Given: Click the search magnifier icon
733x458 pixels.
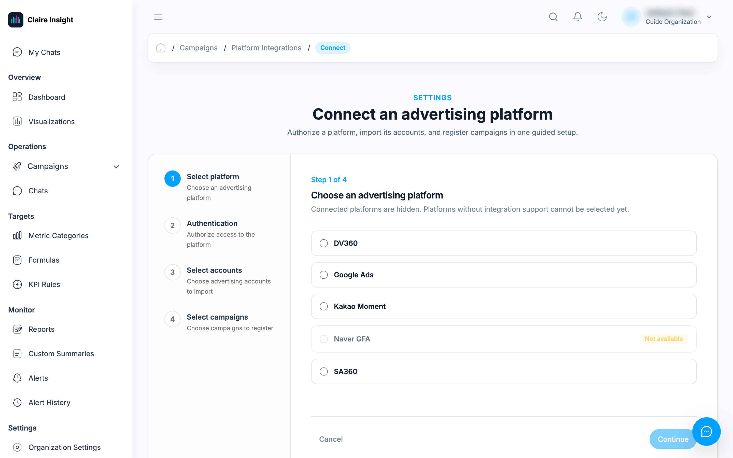Looking at the screenshot, I should pos(553,17).
